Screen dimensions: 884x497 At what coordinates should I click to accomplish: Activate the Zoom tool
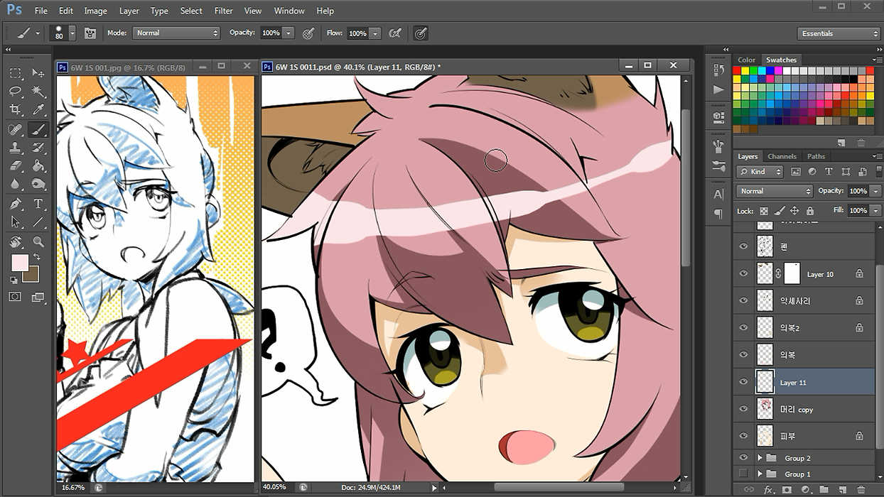click(38, 241)
